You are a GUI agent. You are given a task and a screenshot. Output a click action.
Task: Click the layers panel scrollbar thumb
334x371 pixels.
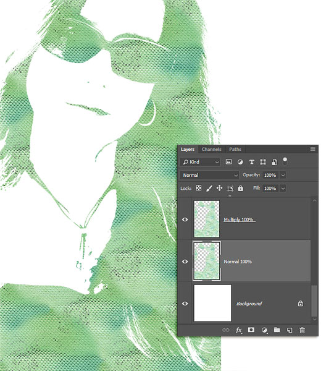[x=314, y=301]
